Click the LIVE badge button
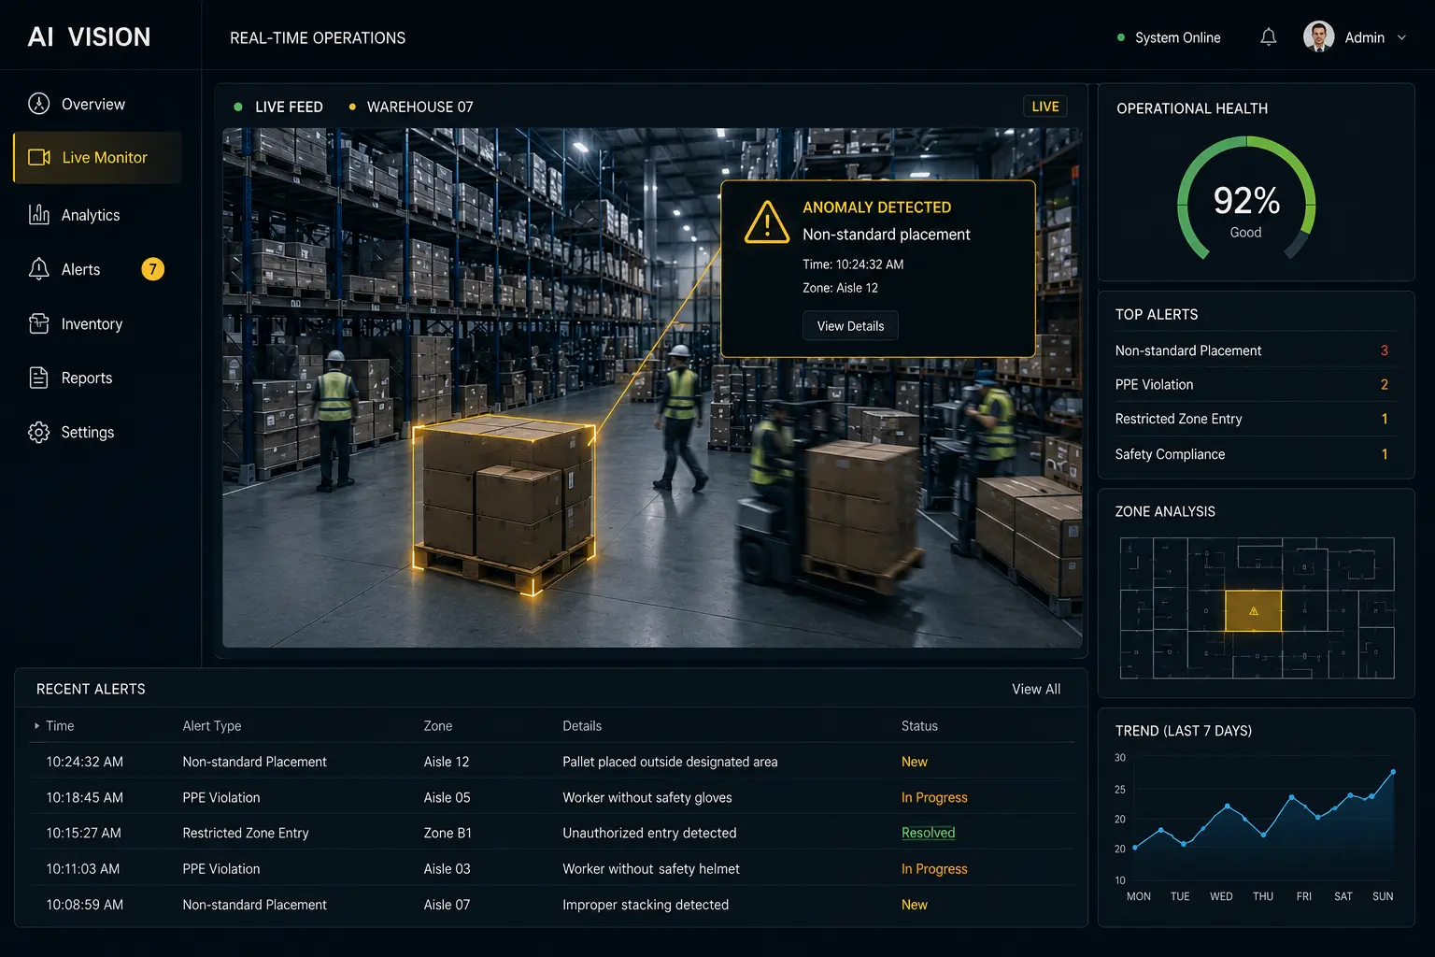The width and height of the screenshot is (1435, 957). click(x=1045, y=107)
